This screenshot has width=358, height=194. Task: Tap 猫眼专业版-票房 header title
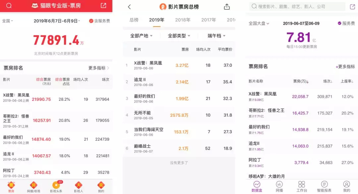coord(56,6)
